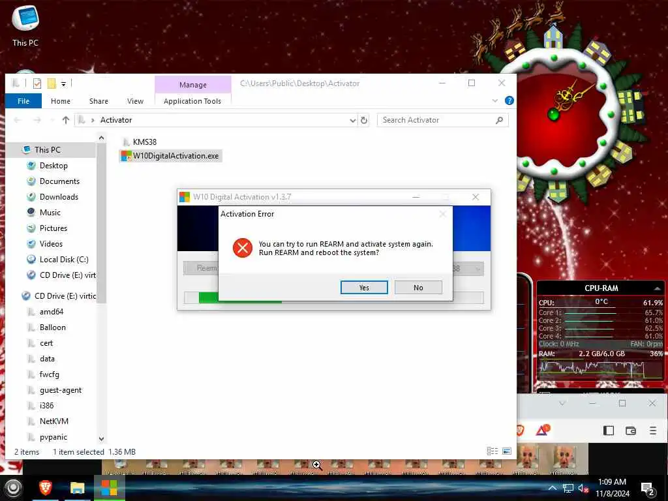The width and height of the screenshot is (668, 501).
Task: Open the guest-agent folder in the tree
Action: pos(61,390)
